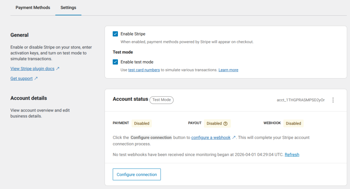Screen dimensions: 350x189
Task: Click the No test webhooks received message
Action: 198,155
